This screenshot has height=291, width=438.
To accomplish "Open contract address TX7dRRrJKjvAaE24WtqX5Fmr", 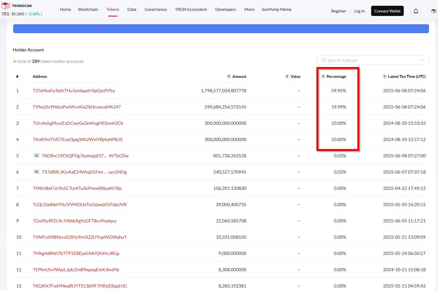I will click(x=84, y=172).
